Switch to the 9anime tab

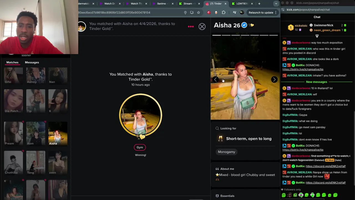(x=163, y=4)
